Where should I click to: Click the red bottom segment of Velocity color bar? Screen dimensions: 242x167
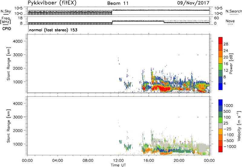[221, 149]
